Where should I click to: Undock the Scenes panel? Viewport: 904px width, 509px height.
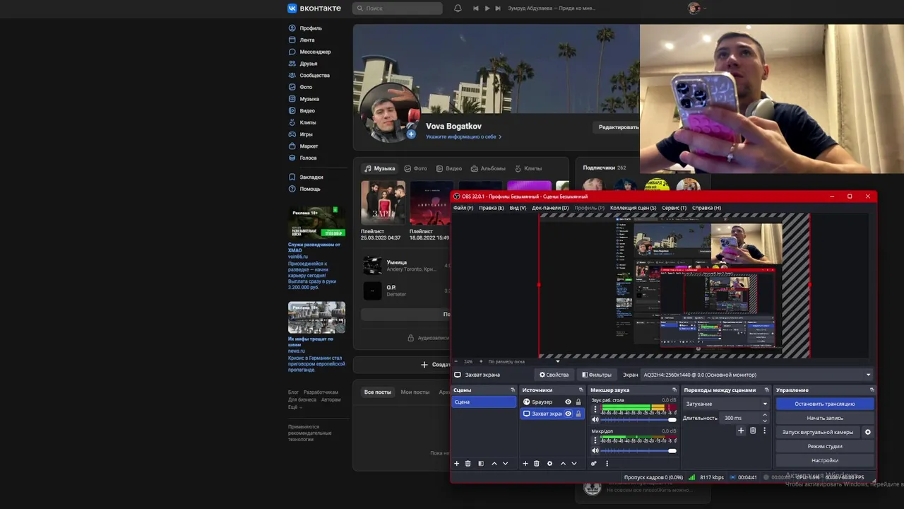tap(513, 390)
